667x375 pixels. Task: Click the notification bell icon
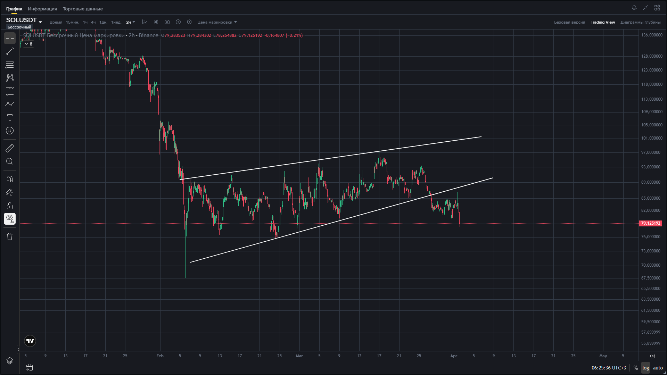(634, 8)
